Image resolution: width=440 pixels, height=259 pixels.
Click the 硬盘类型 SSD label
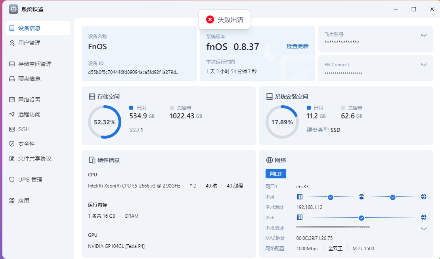coord(323,130)
